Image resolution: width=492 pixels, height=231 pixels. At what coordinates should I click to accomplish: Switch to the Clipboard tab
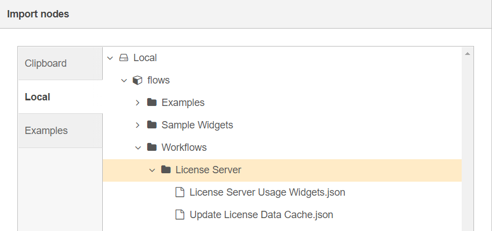click(61, 63)
